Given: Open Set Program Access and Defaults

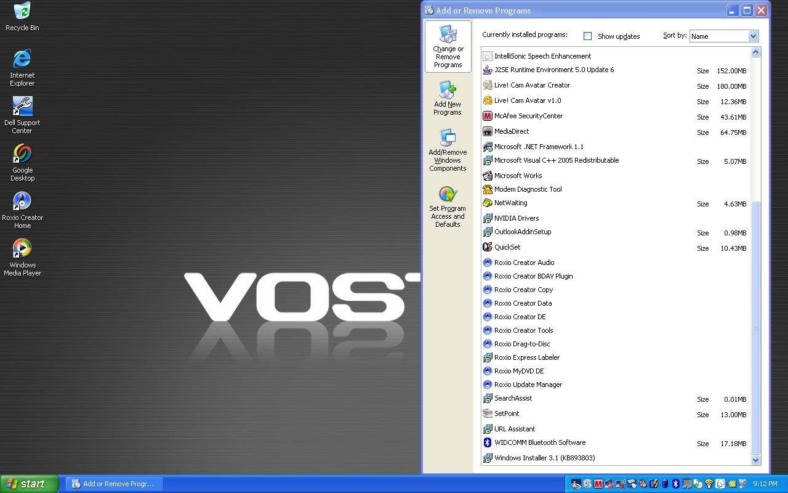Looking at the screenshot, I should click(x=448, y=207).
